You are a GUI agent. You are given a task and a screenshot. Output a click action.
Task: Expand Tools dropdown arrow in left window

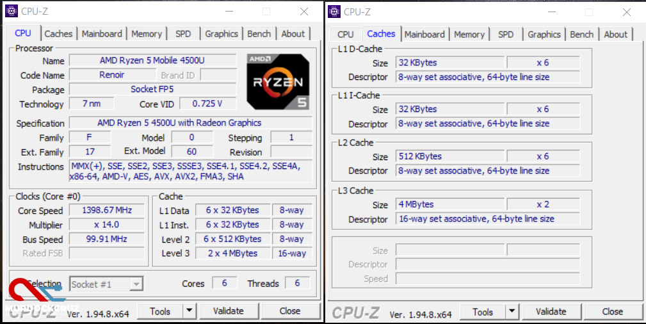tap(190, 311)
